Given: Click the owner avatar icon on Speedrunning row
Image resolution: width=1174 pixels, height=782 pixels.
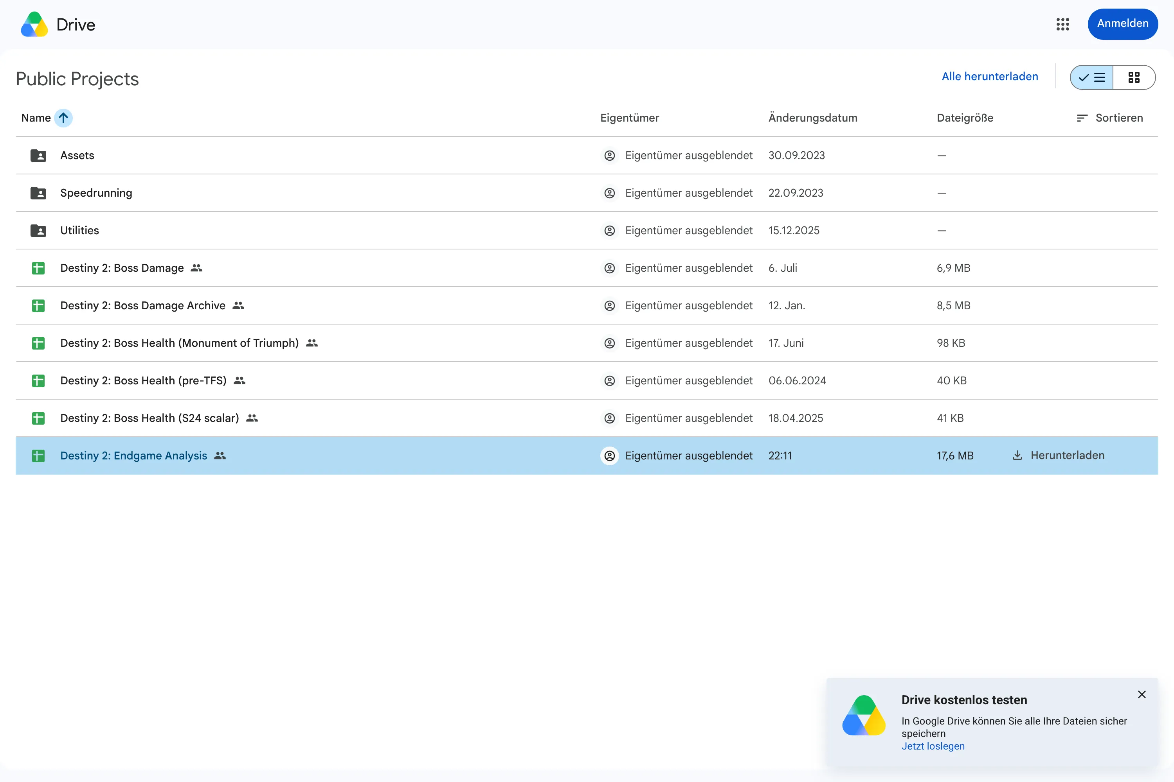Looking at the screenshot, I should click(x=609, y=193).
